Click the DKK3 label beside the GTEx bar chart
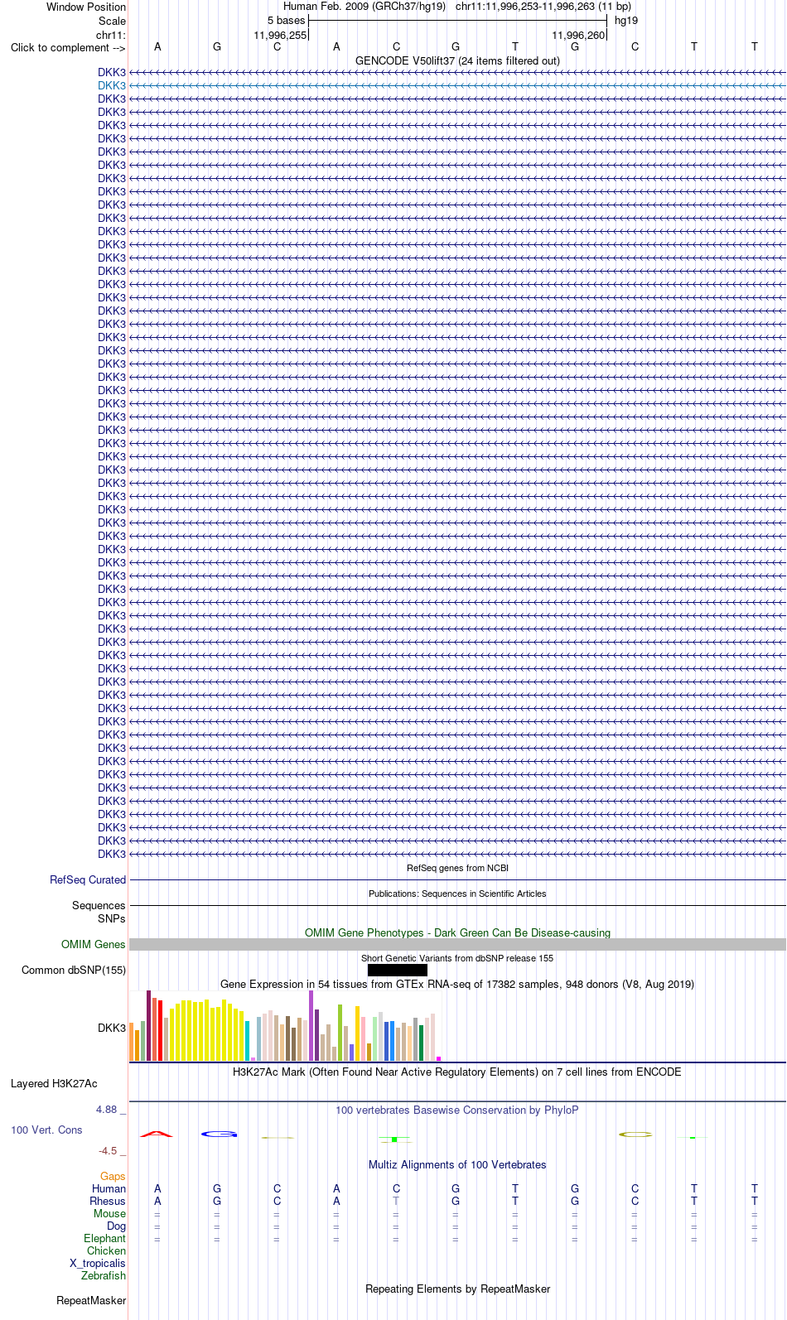 coord(112,1028)
